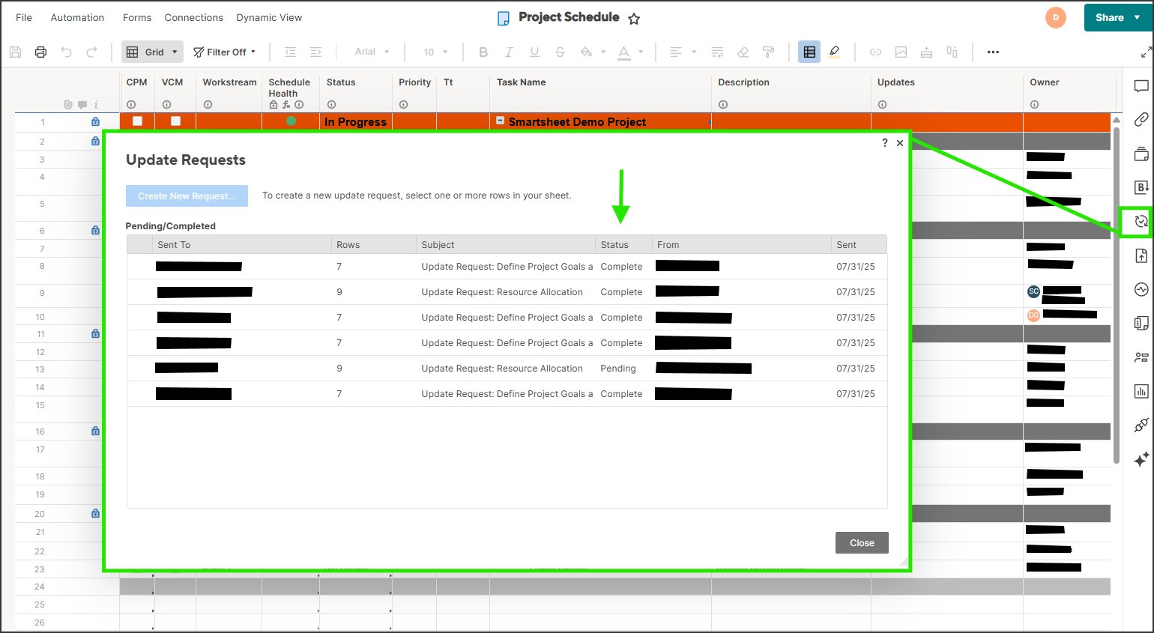Image resolution: width=1154 pixels, height=633 pixels.
Task: Click the Indent icon
Action: (x=315, y=52)
